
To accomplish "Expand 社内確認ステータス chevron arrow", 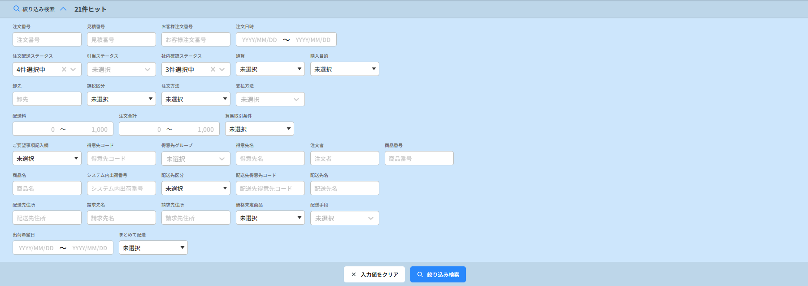I will click(222, 69).
